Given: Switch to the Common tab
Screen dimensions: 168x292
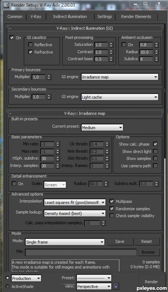Looking at the screenshot, I should (x=15, y=17).
